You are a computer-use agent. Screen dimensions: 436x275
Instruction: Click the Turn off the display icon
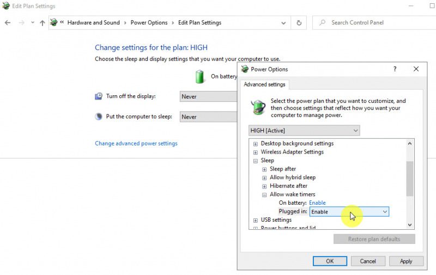tap(99, 96)
